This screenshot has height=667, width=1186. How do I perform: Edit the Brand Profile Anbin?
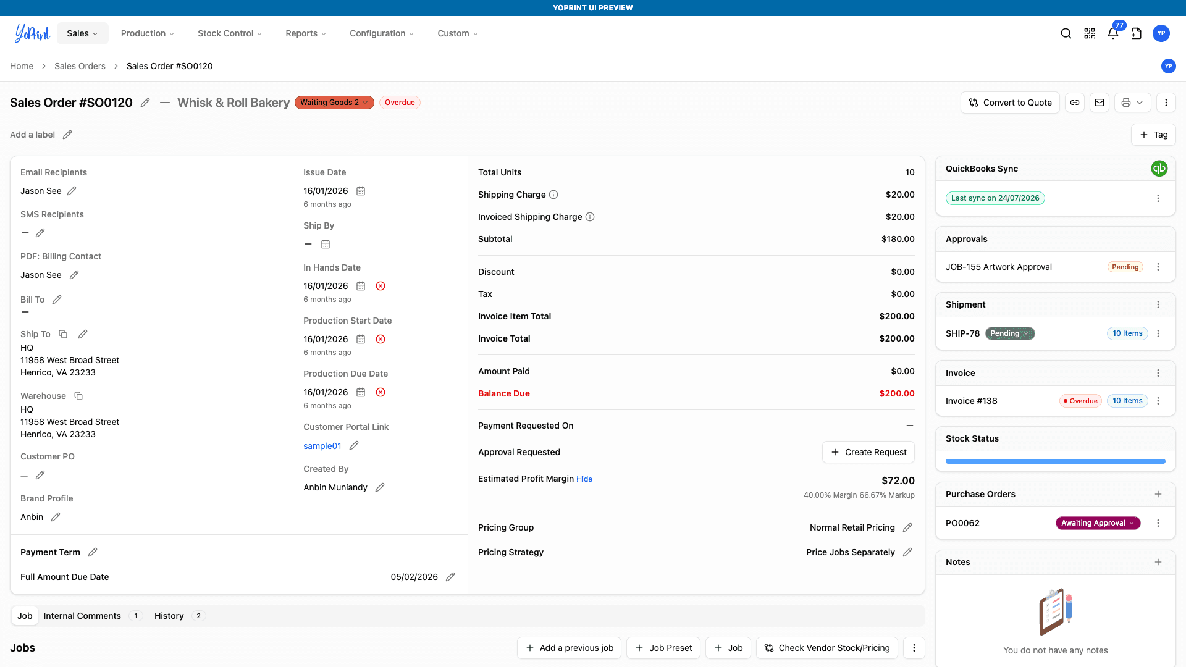pyautogui.click(x=56, y=517)
